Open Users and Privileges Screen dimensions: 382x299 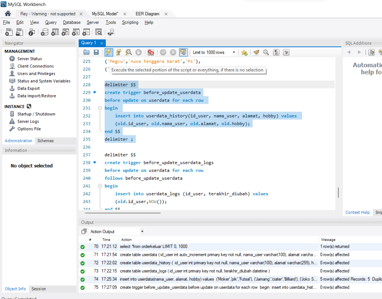36,74
